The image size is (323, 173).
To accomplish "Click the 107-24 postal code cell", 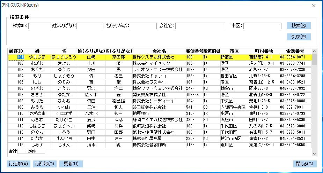I will [x=194, y=95].
